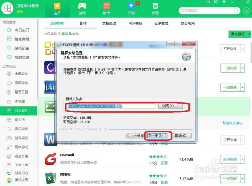Screen dimensions: 252x186
Task: Click the installer globe icon in dialog
Action: [x=186, y=57]
